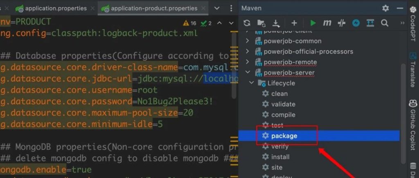Open Execute Maven Goal (m icon)
Screen dimensions: 419x178
(x=327, y=23)
